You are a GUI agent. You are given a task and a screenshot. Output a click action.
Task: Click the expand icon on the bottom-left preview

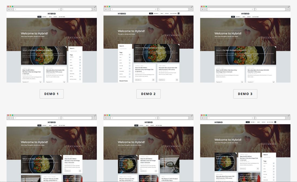pos(95,116)
